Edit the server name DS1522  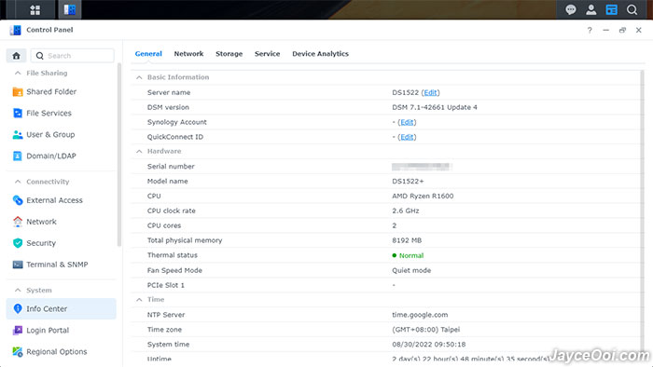430,93
